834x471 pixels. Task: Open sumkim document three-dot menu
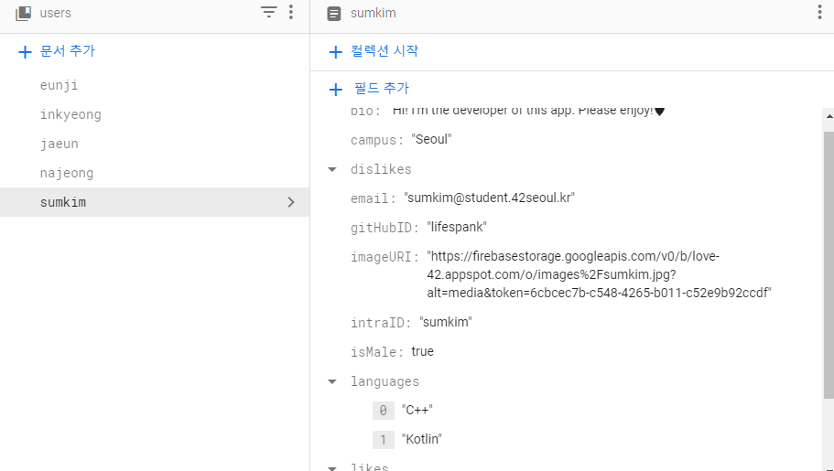pos(819,13)
